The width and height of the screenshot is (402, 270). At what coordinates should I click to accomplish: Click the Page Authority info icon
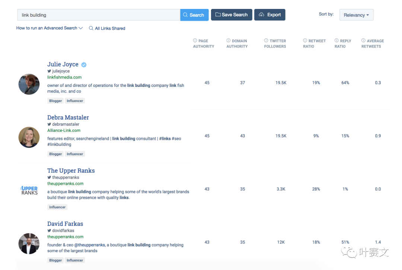[195, 40]
